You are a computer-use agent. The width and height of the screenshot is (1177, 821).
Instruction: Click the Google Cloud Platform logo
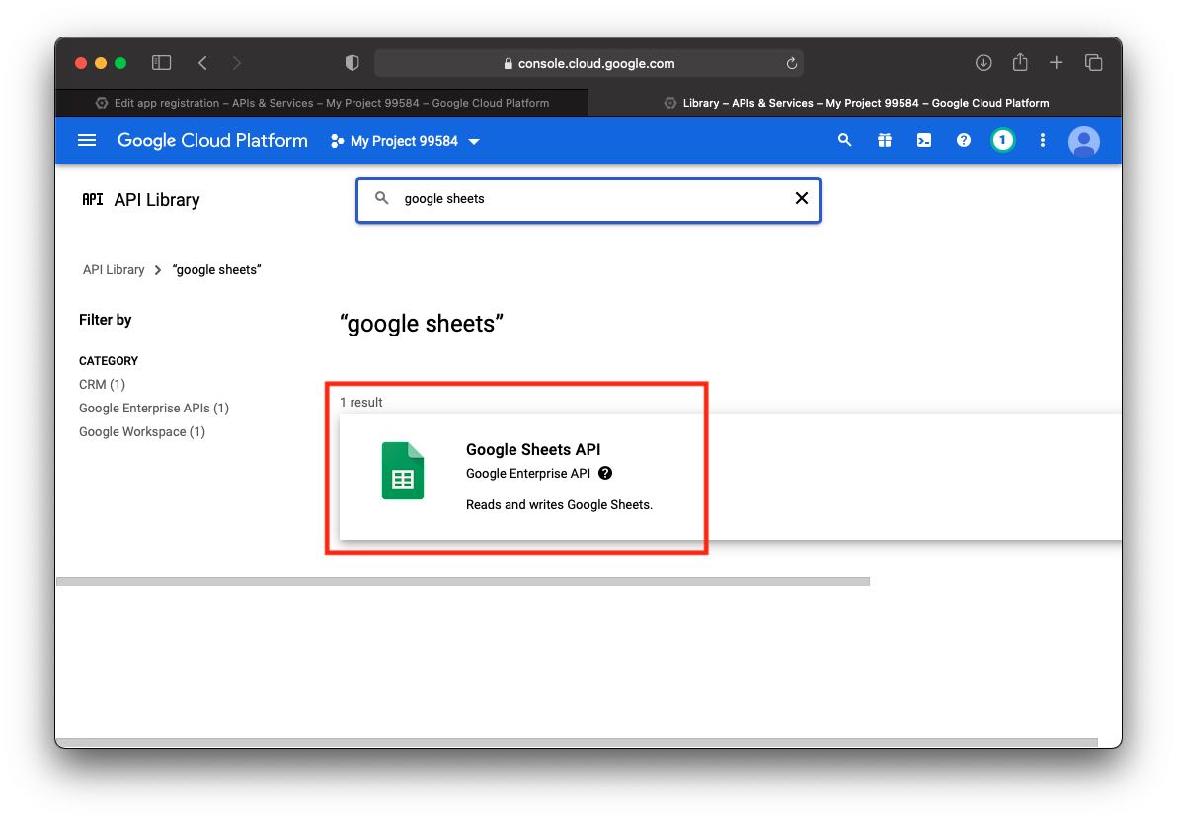click(212, 140)
